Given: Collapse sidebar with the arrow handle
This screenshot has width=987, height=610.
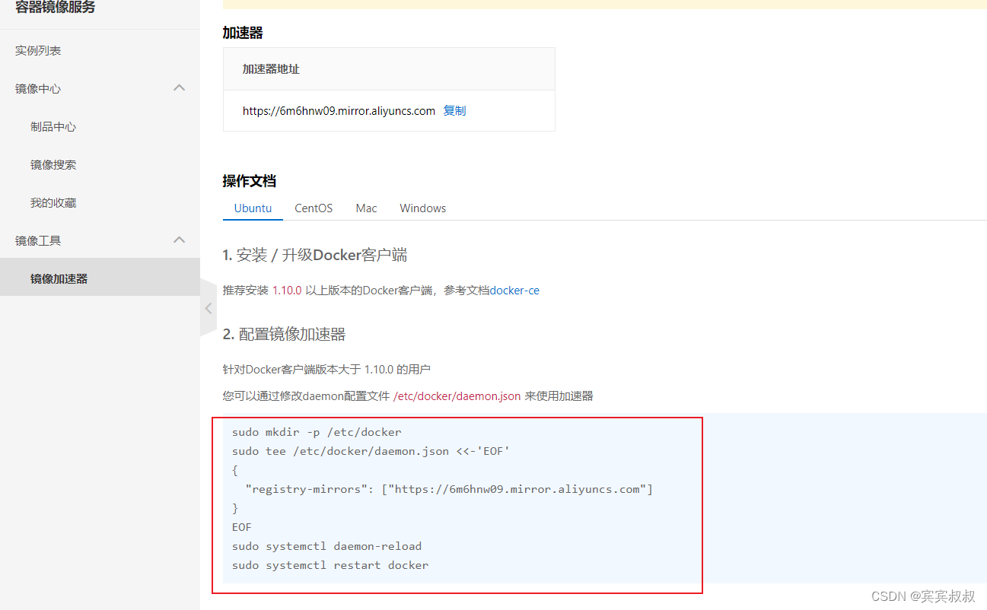Looking at the screenshot, I should point(208,308).
